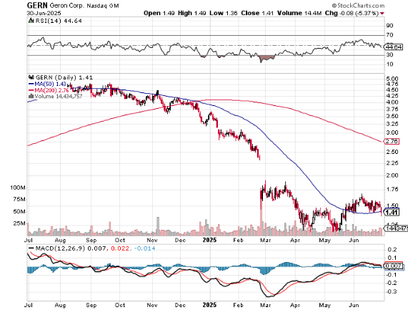Viewport: 408px width, 310px height.
Task: Click the shaded RSI oversold area in March
Action: coord(267,58)
